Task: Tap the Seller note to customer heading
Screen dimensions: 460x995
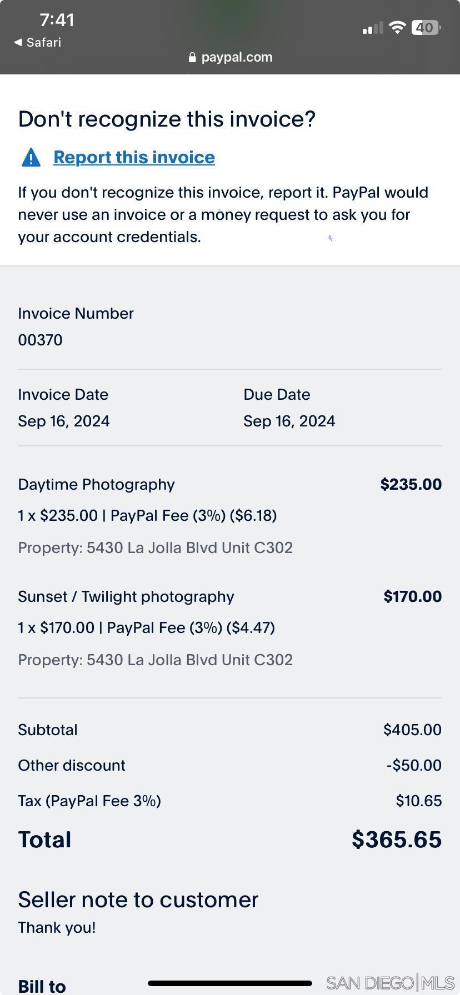Action: coord(138,899)
